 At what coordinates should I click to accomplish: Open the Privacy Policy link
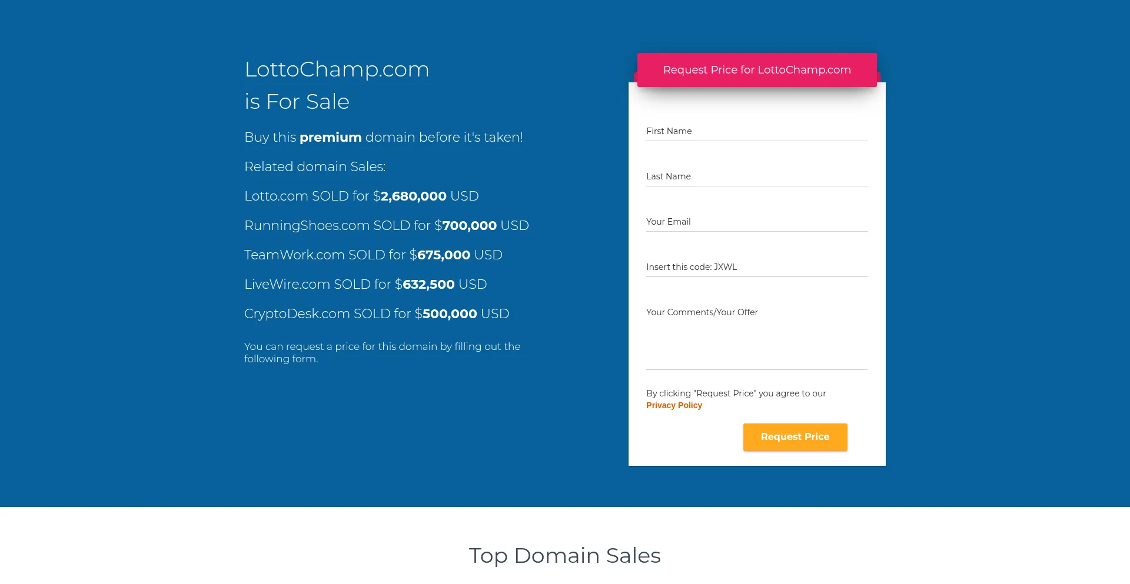674,405
